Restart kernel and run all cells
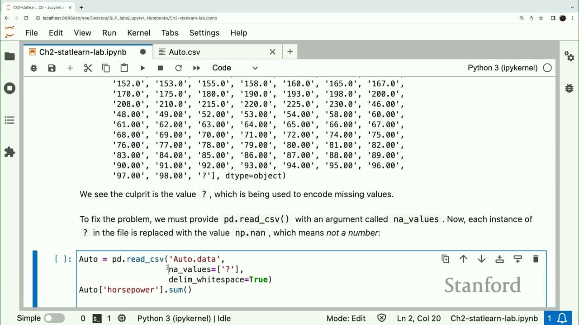 tap(196, 68)
